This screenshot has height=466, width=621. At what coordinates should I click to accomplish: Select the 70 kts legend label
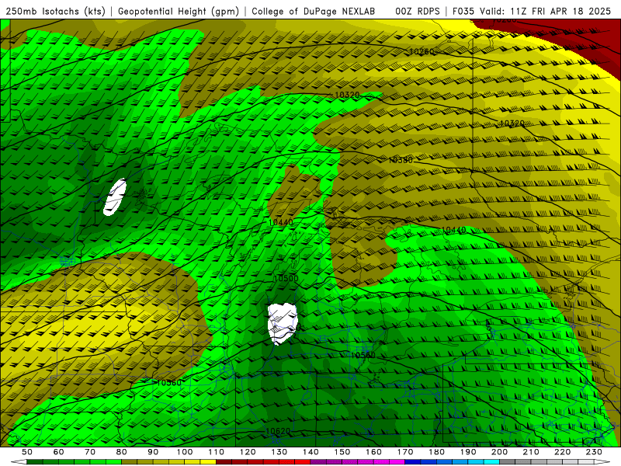coord(90,452)
